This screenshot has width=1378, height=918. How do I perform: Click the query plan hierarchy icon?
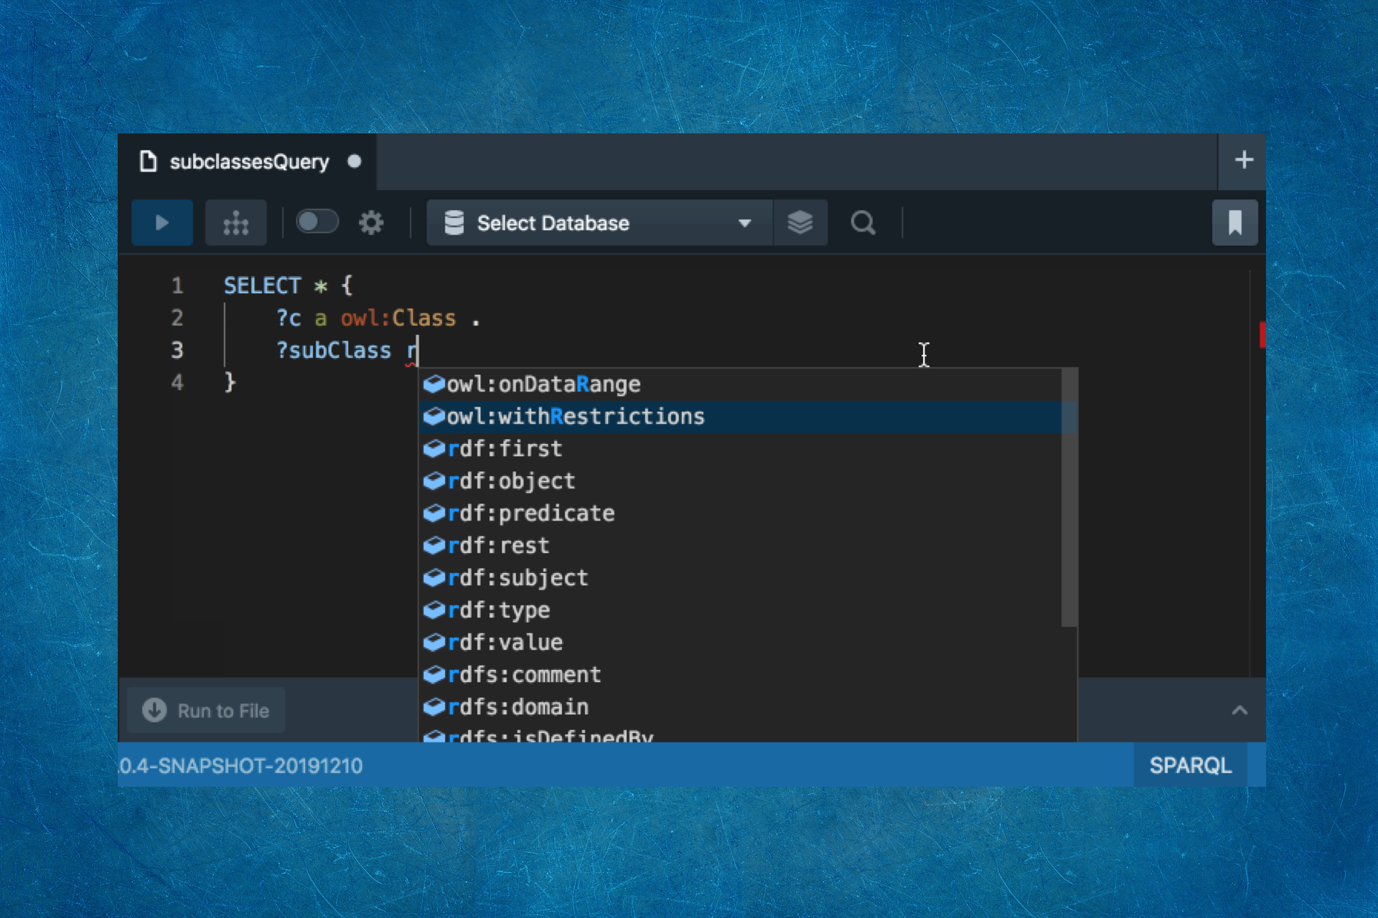point(235,223)
